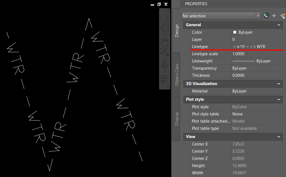Expand the SteeringWheels flyout arrow

(x=164, y=35)
